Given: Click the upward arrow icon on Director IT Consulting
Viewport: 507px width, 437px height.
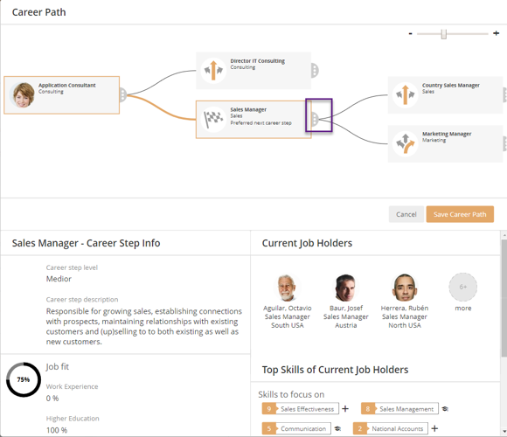Looking at the screenshot, I should [x=213, y=70].
